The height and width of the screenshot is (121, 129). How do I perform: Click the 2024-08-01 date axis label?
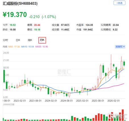(67, 101)
